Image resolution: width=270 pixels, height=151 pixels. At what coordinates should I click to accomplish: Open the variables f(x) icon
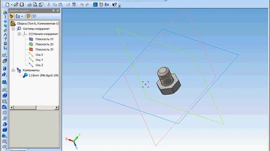click(x=107, y=5)
